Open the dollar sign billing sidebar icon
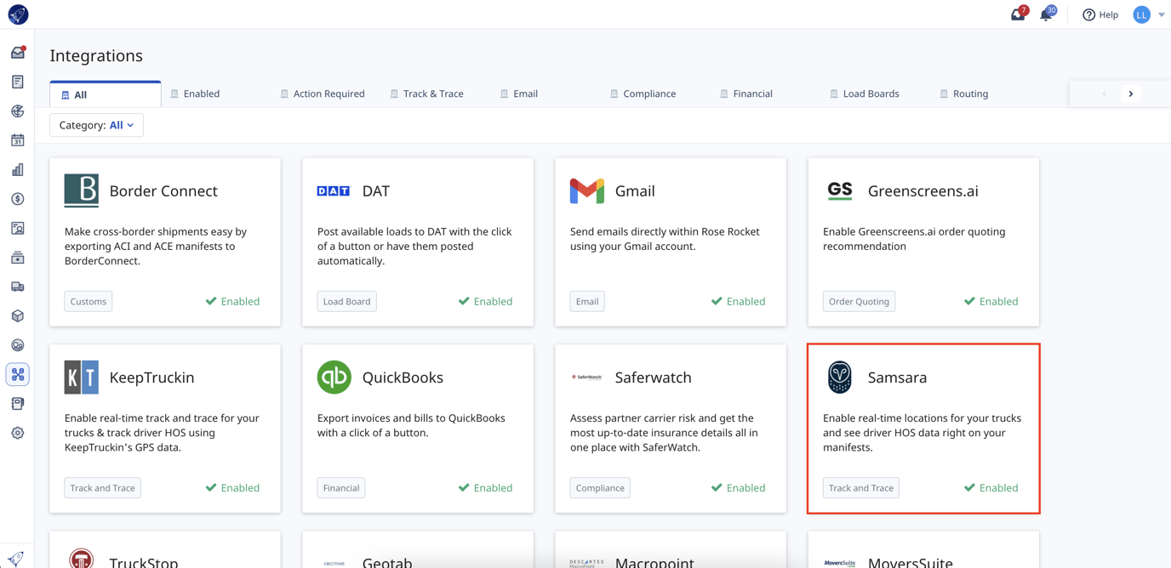 [17, 199]
